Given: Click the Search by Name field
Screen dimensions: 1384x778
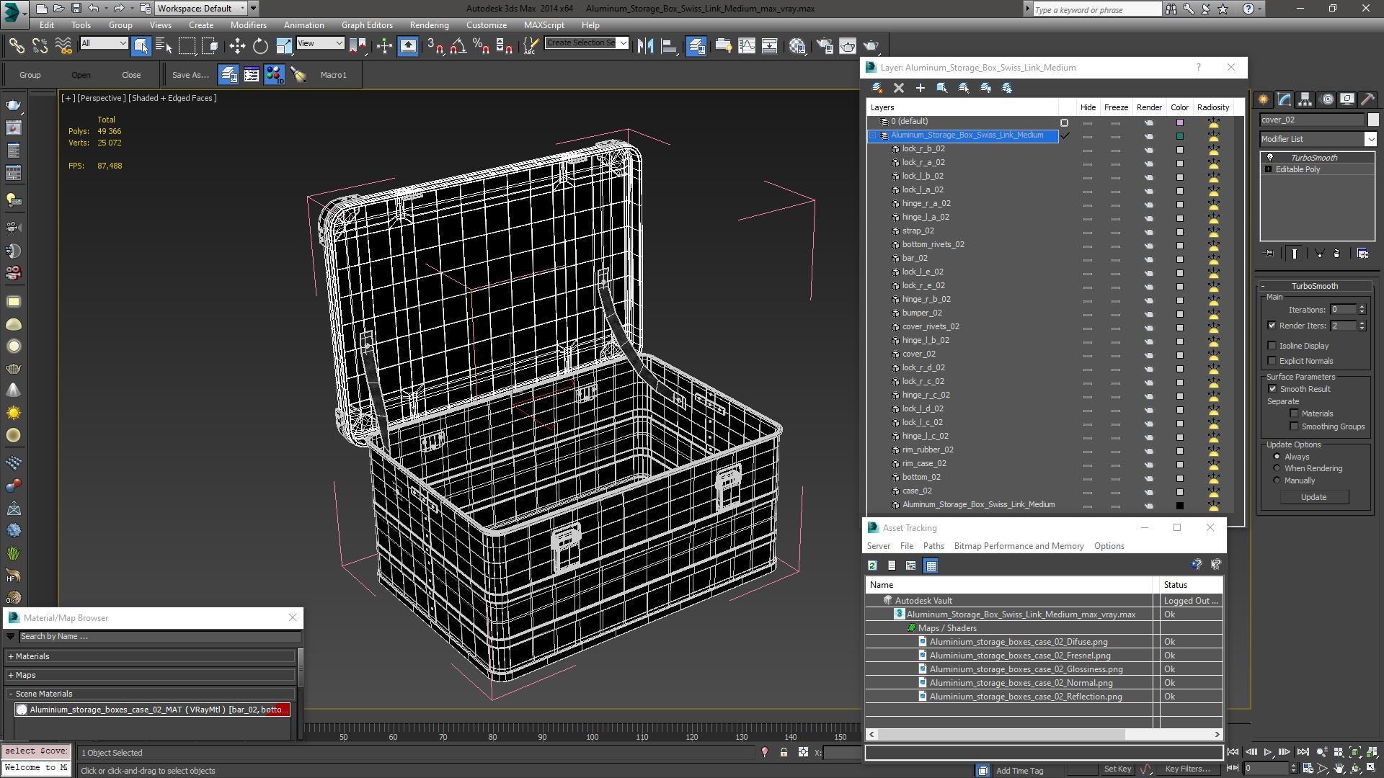Looking at the screenshot, I should [x=159, y=636].
